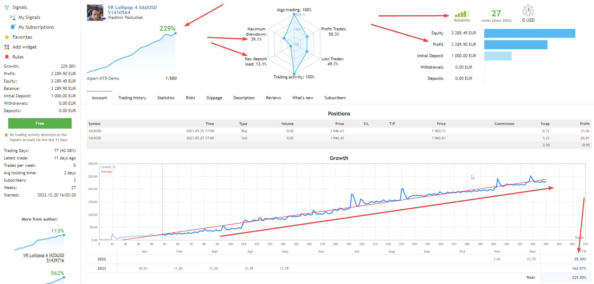Open the Signals section icon
Screen dimensions: 594x284
click(7, 7)
